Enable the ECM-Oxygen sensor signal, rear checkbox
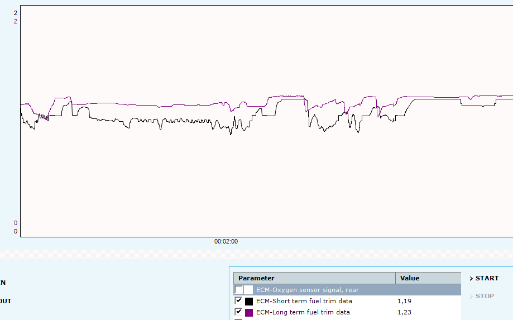Screen dimensions: 513x320 (x=239, y=290)
